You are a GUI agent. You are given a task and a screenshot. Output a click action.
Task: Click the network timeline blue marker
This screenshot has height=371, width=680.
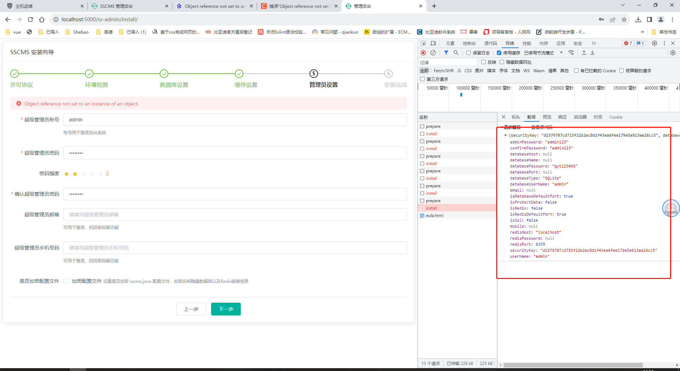[x=461, y=95]
